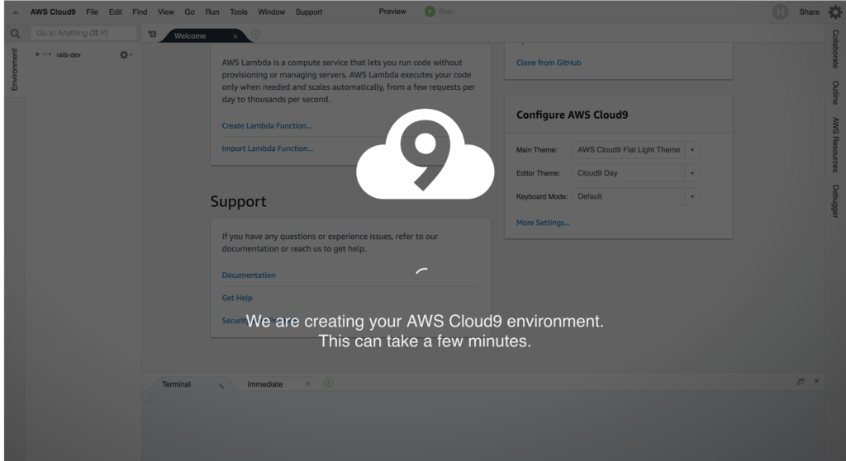Open the Run menu
The height and width of the screenshot is (461, 846).
pos(212,12)
